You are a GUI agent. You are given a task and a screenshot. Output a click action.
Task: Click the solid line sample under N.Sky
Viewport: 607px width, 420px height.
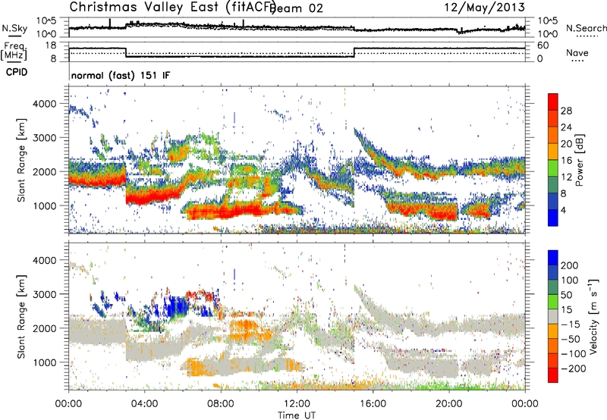click(14, 36)
